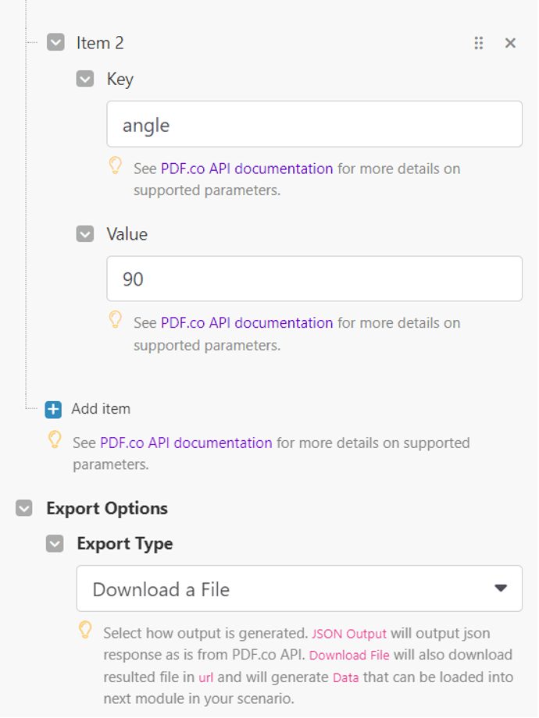This screenshot has width=539, height=718.
Task: Collapse the Item 2 section
Action: 55,42
